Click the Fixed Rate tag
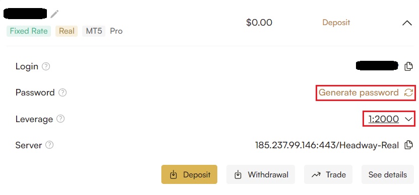Screen dimensions: 419x195 pyautogui.click(x=29, y=31)
